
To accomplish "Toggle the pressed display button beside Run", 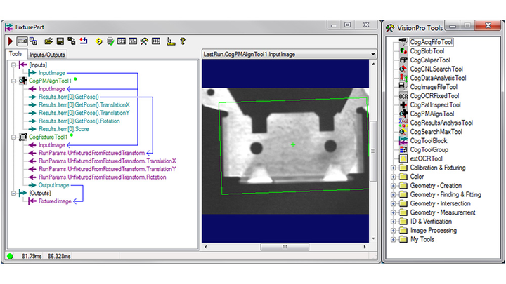I will pos(22,41).
